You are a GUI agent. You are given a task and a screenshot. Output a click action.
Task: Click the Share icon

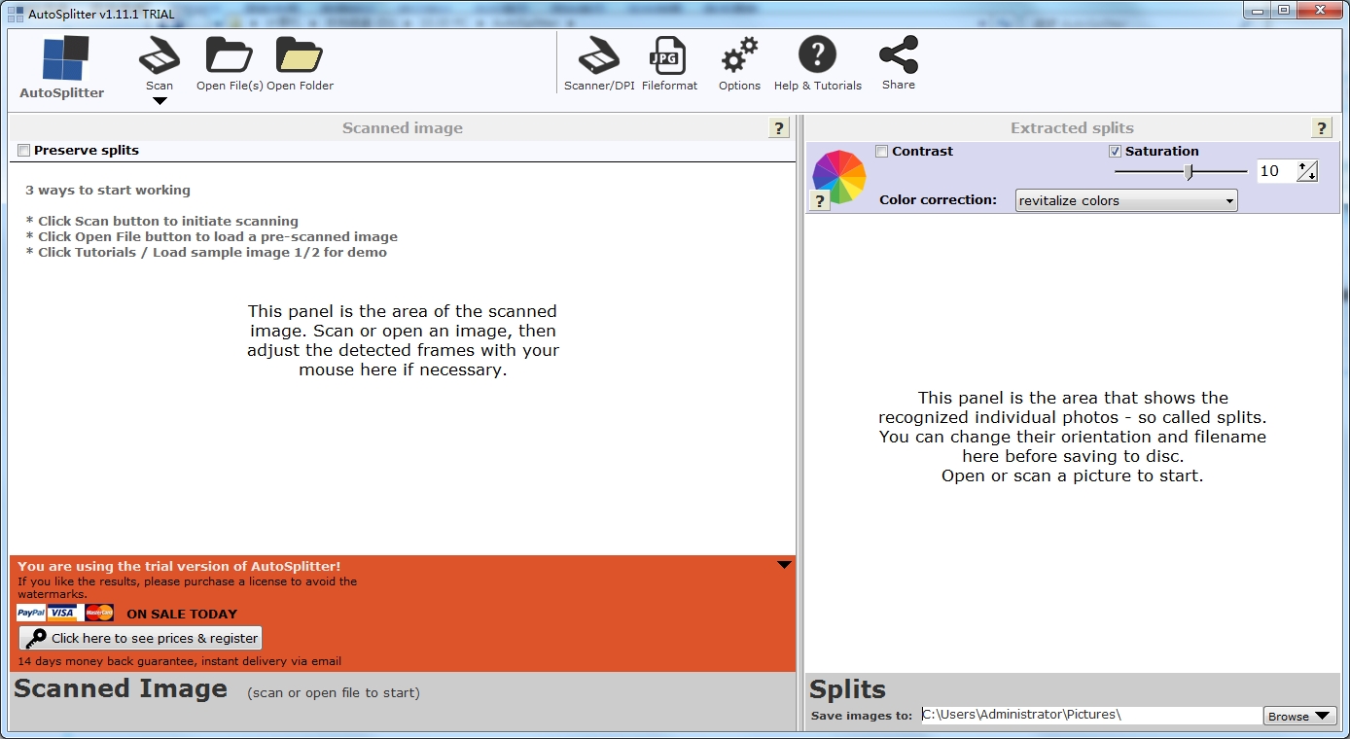point(898,55)
